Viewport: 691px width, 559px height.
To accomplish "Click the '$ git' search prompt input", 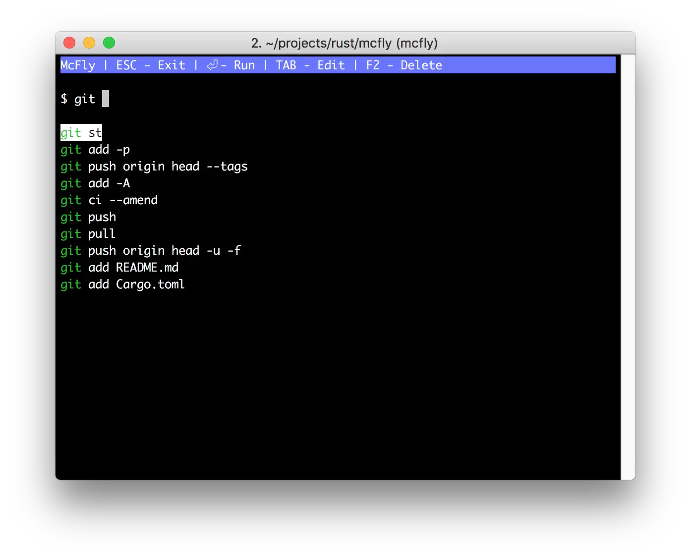I will tap(85, 99).
